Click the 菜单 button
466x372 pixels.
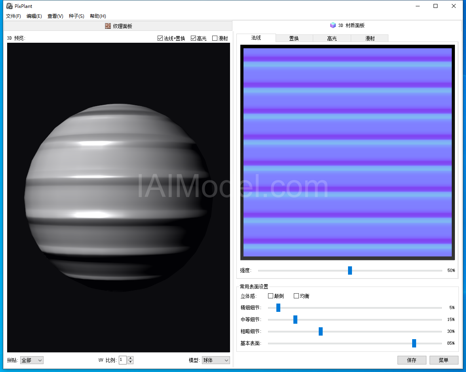(444, 360)
